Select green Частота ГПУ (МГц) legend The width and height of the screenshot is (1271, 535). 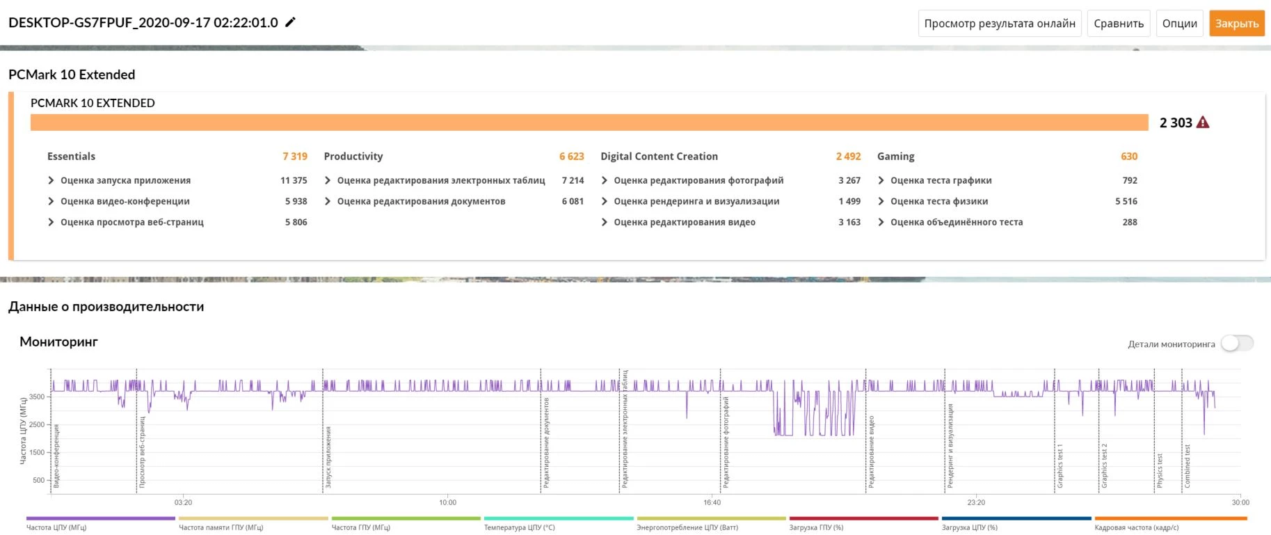coord(406,523)
